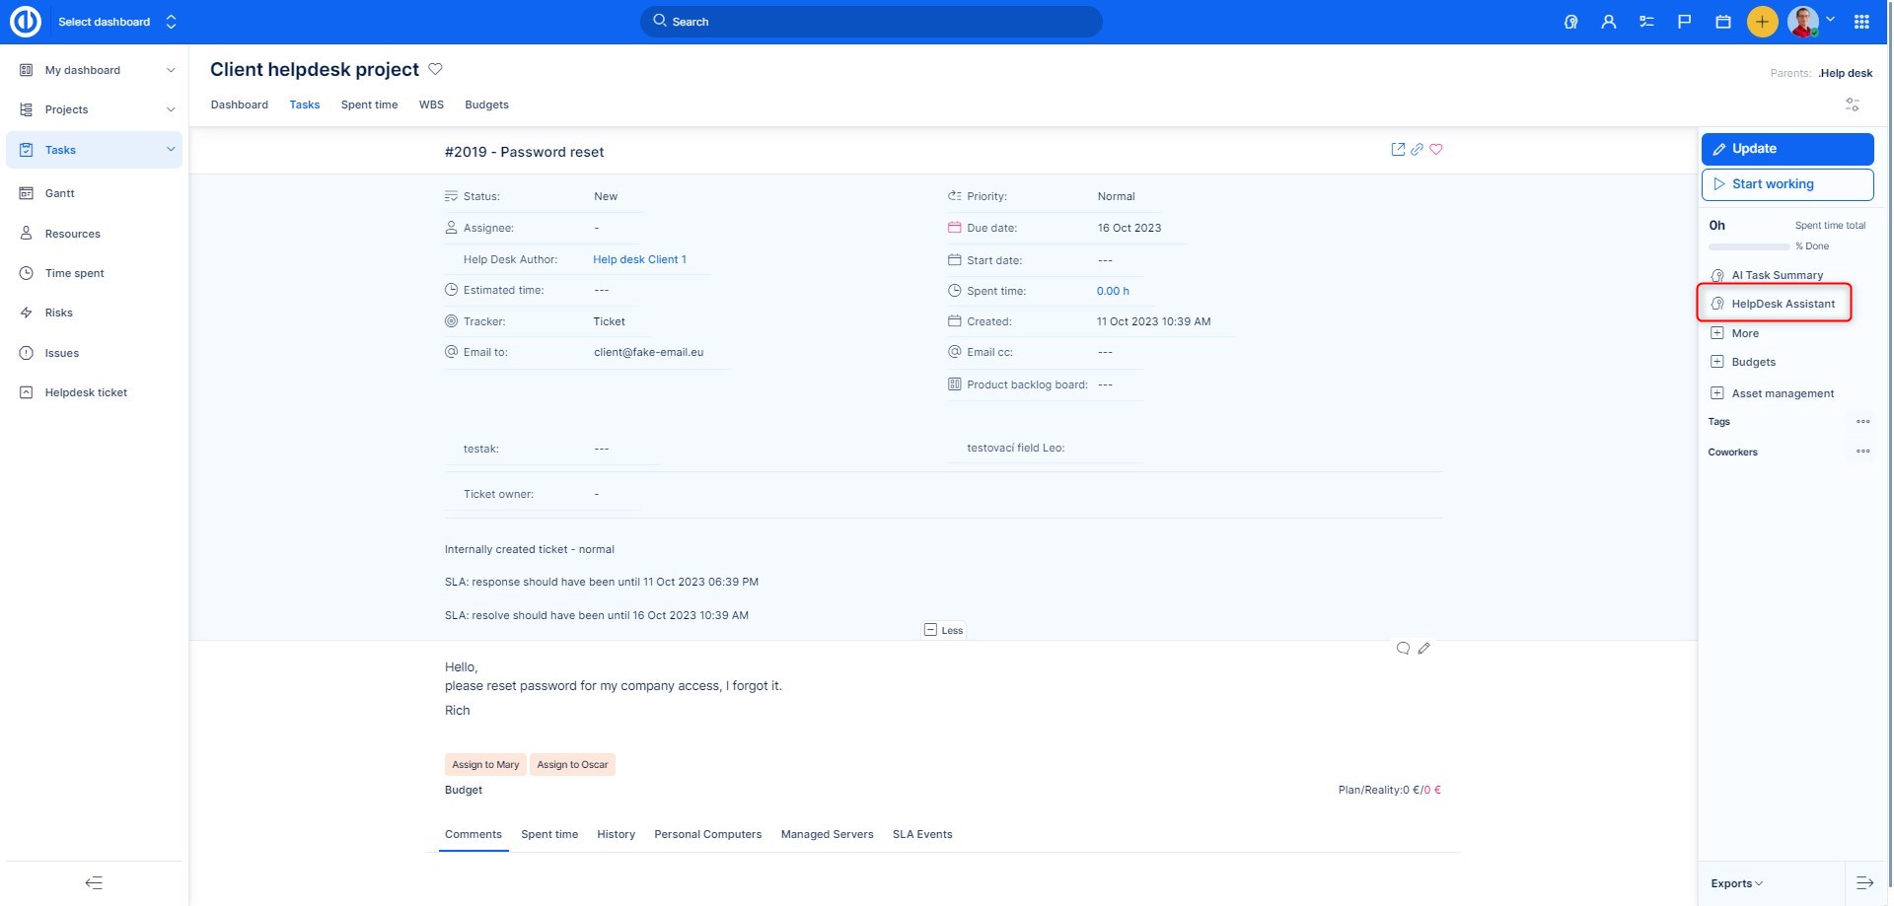Click into the Search field
Image resolution: width=1894 pixels, height=906 pixels.
click(x=871, y=22)
